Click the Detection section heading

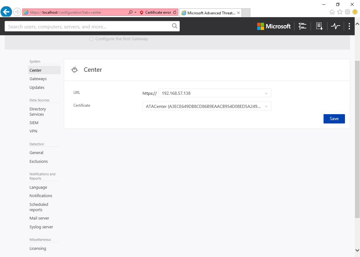coord(37,144)
